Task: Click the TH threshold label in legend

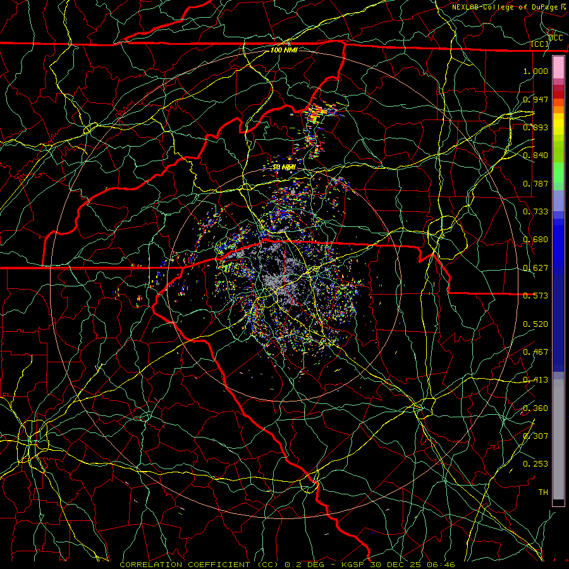Action: point(543,493)
